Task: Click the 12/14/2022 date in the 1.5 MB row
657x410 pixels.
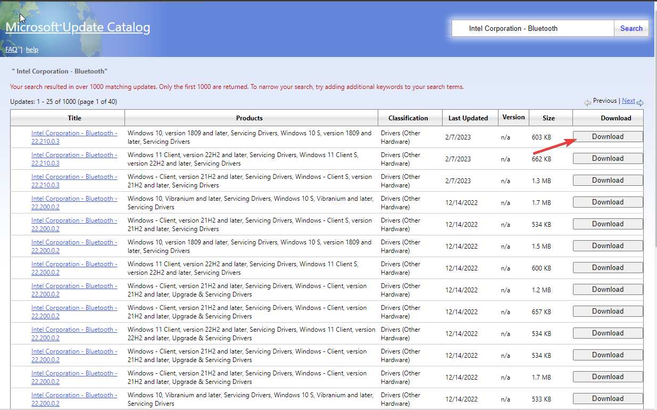Action: [461, 247]
